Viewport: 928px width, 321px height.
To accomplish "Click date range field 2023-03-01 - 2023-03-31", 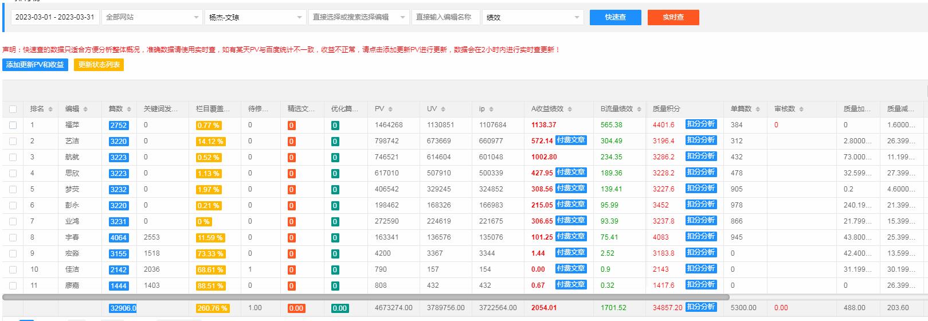I will (x=55, y=17).
